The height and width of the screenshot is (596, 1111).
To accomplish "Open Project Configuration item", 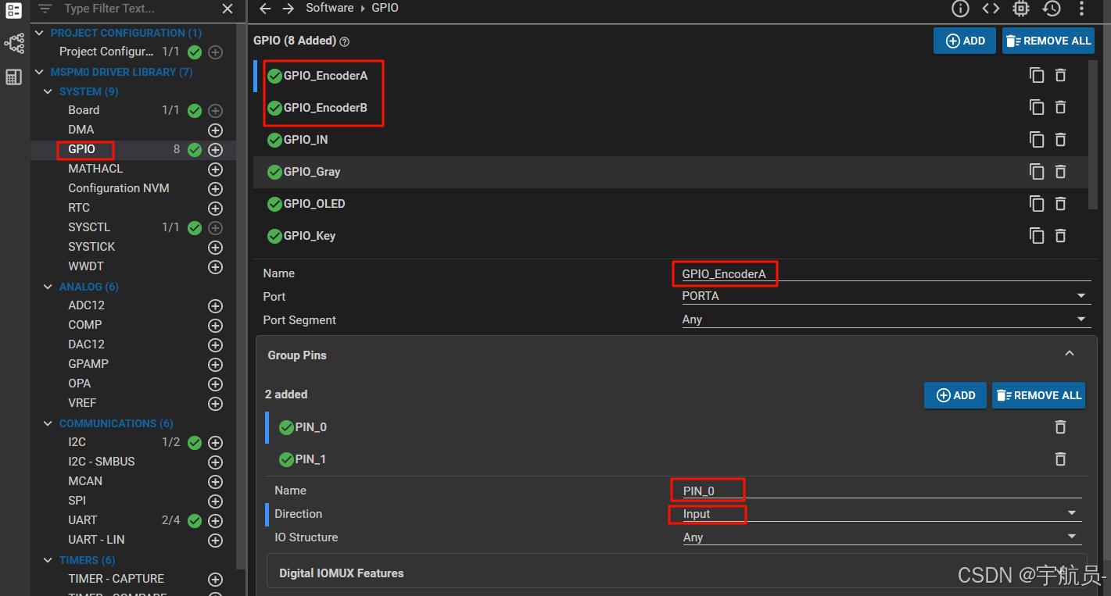I will click(x=106, y=52).
